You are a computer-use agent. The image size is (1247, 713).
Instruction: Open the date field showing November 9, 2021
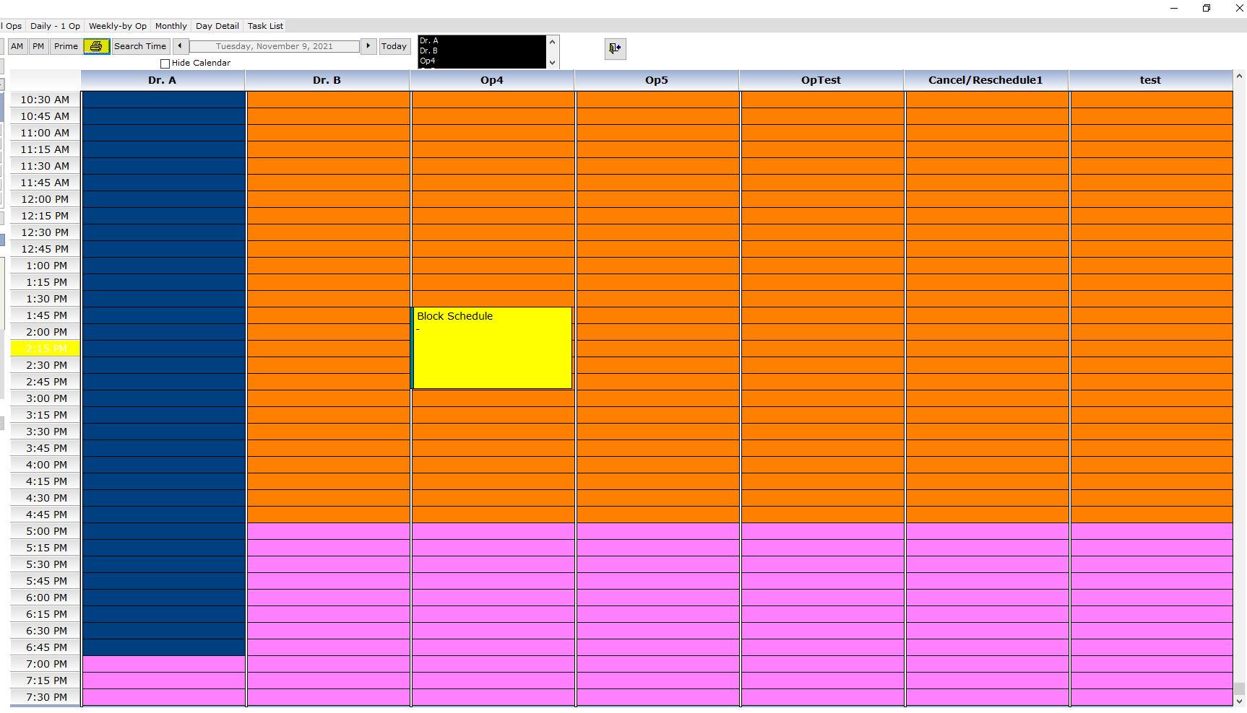(274, 46)
